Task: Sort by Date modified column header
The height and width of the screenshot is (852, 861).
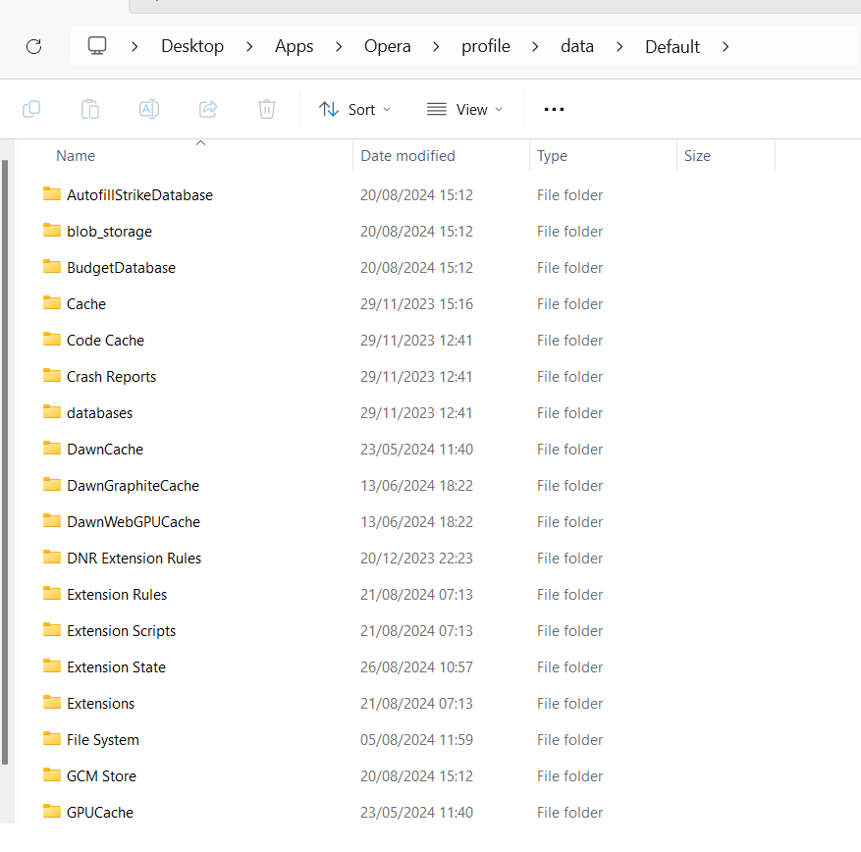Action: coord(407,156)
